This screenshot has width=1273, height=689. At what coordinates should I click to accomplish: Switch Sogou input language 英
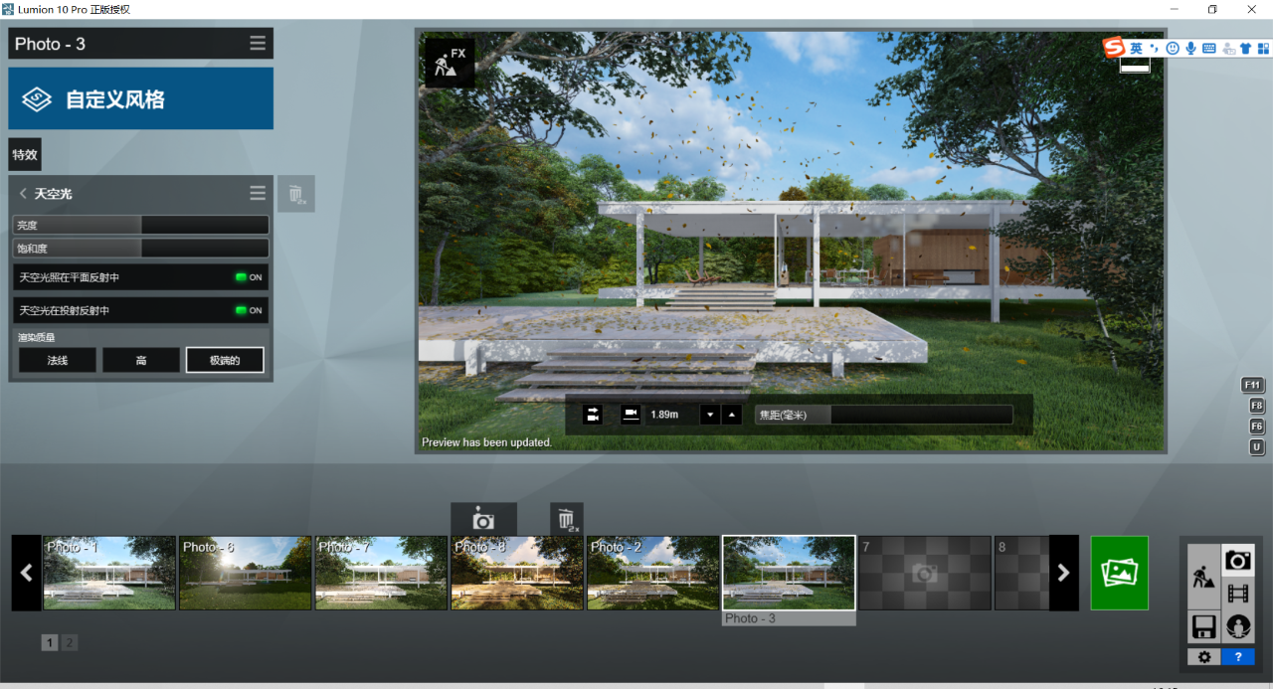(1136, 48)
